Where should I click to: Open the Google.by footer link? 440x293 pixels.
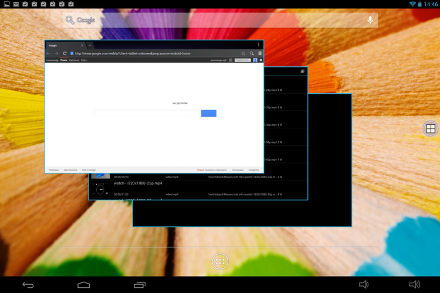253,170
